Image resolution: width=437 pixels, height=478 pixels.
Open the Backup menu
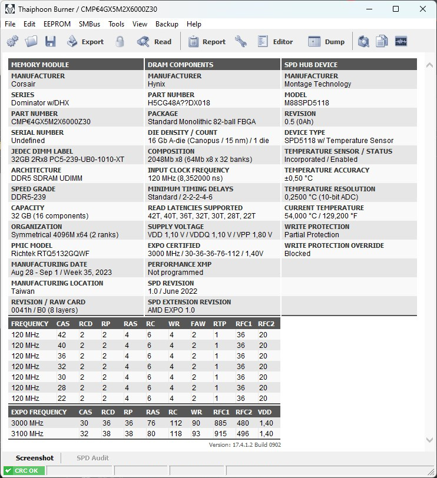pyautogui.click(x=167, y=24)
